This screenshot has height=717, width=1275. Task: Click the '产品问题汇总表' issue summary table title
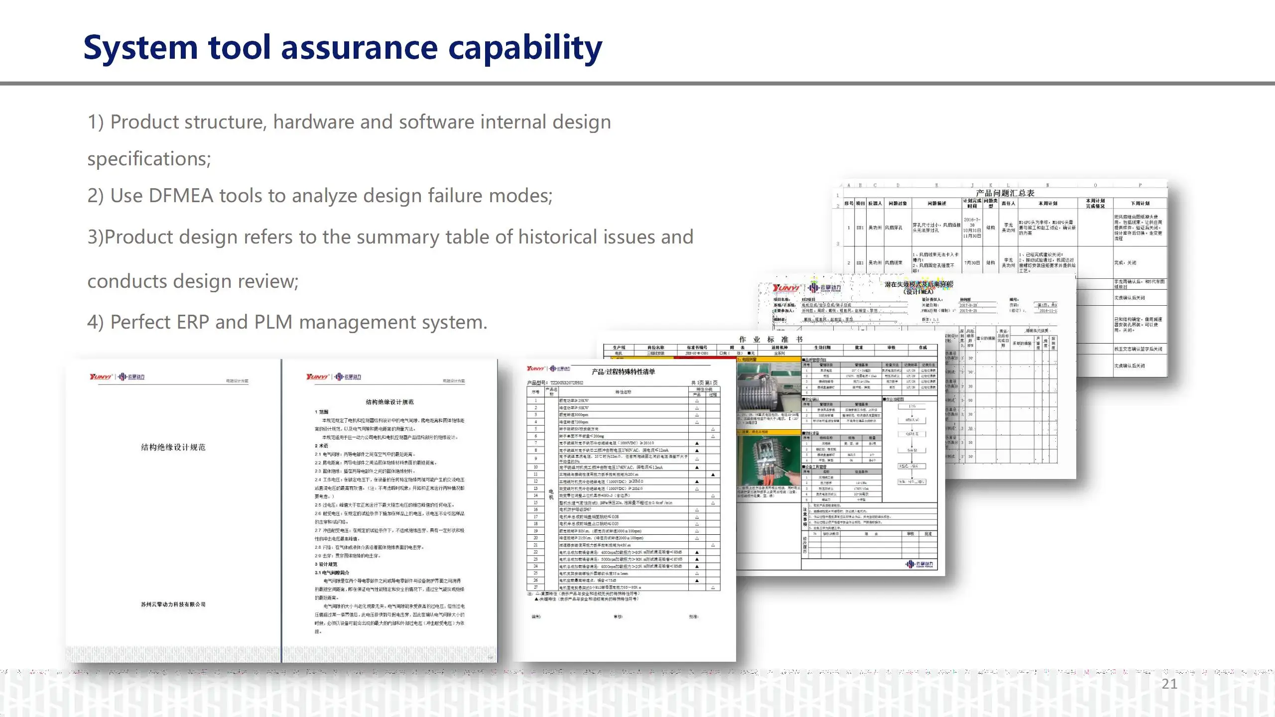1005,193
